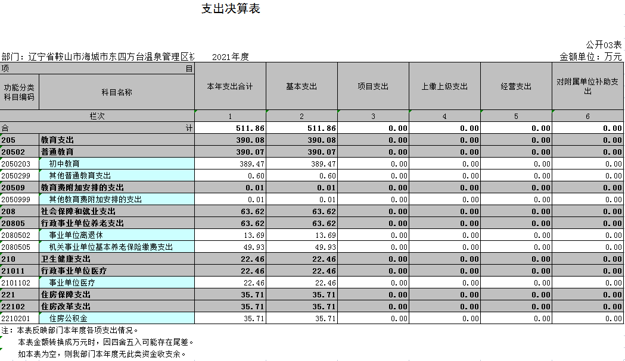Select the 项目支出 column header
The width and height of the screenshot is (625, 361).
pyautogui.click(x=373, y=86)
